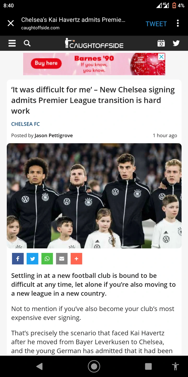Open the hamburger menu on CaughtOffside
The height and width of the screenshot is (377, 188).
12,43
